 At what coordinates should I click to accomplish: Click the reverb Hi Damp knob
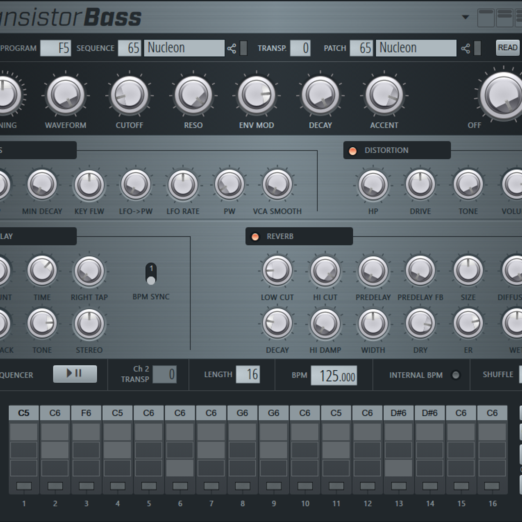point(325,324)
